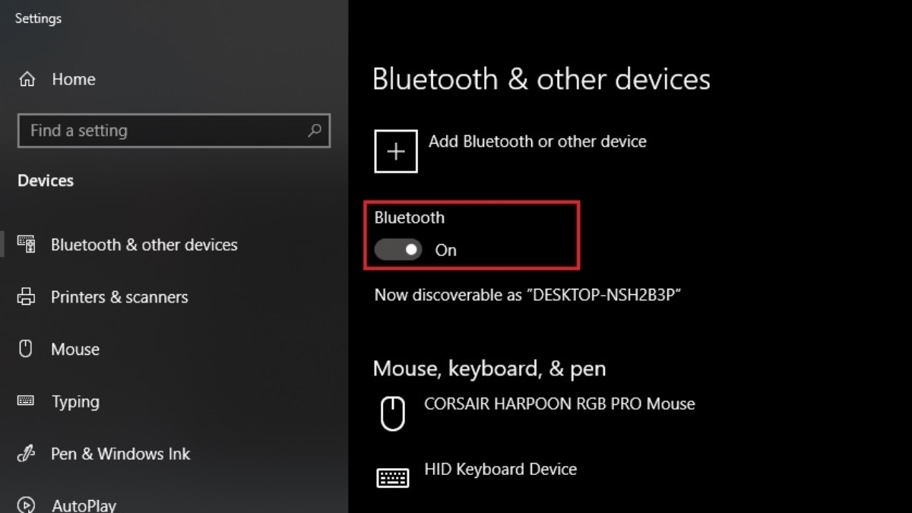The width and height of the screenshot is (912, 513).
Task: Select the CORSAIR HARPOON mouse device icon
Action: pos(392,414)
